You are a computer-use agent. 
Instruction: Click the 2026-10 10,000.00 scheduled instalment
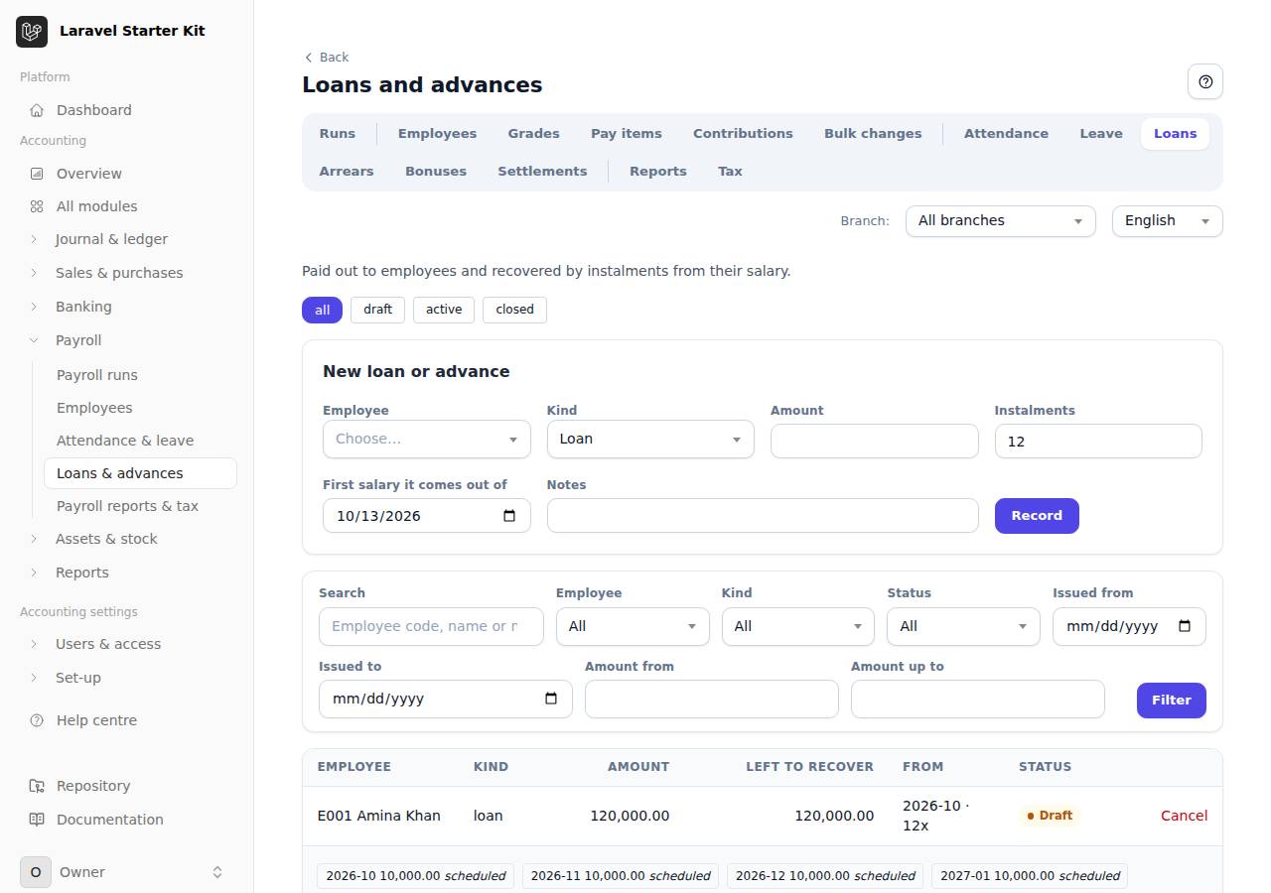[x=416, y=876]
